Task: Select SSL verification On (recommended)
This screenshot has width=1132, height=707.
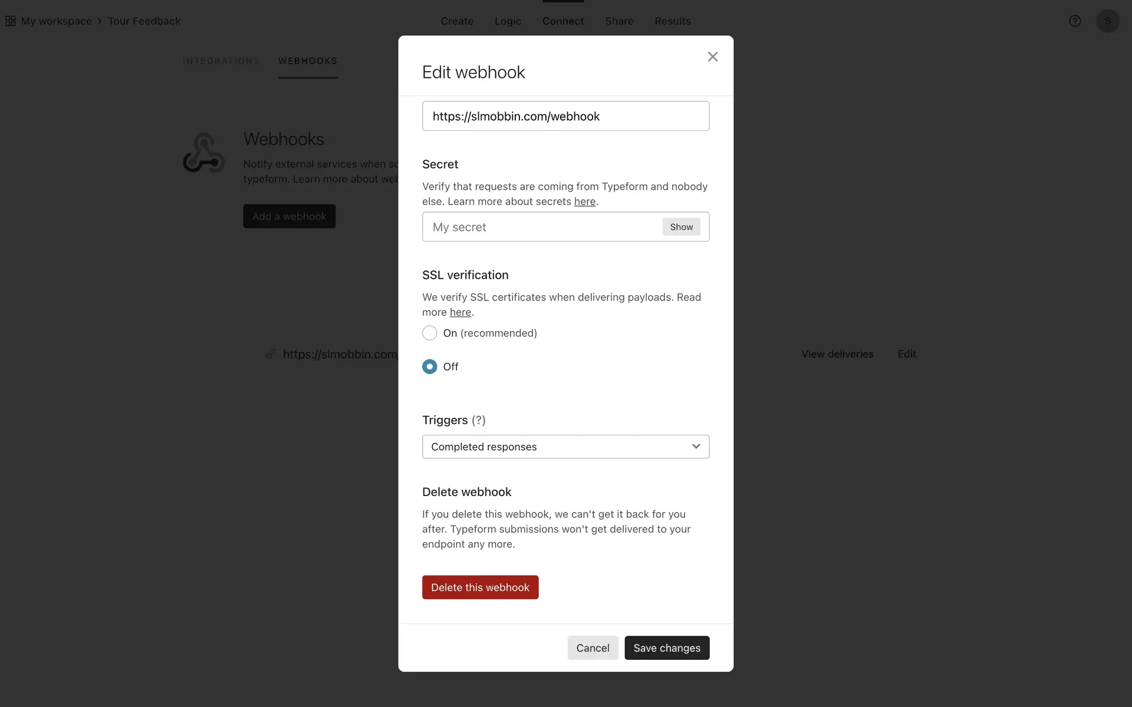Action: [x=430, y=333]
